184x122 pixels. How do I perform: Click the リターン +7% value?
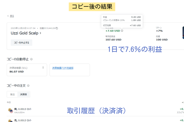[x=159, y=31]
